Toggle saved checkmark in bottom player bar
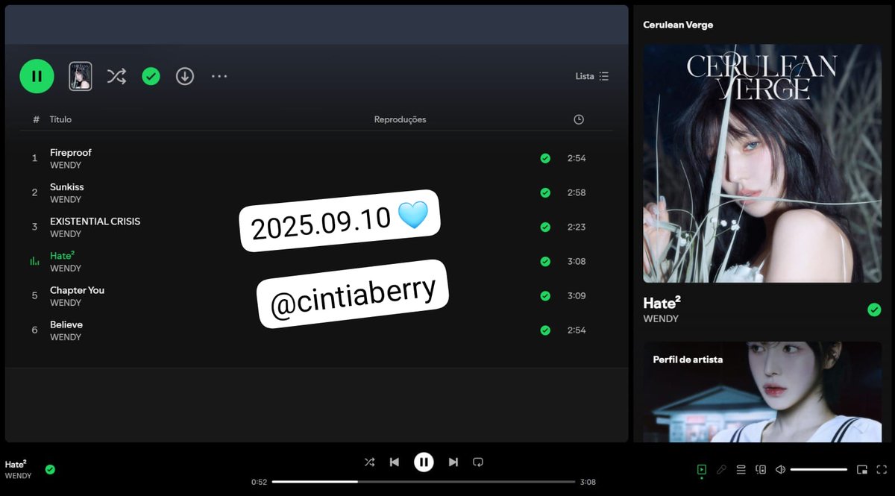Image resolution: width=895 pixels, height=496 pixels. click(x=50, y=469)
